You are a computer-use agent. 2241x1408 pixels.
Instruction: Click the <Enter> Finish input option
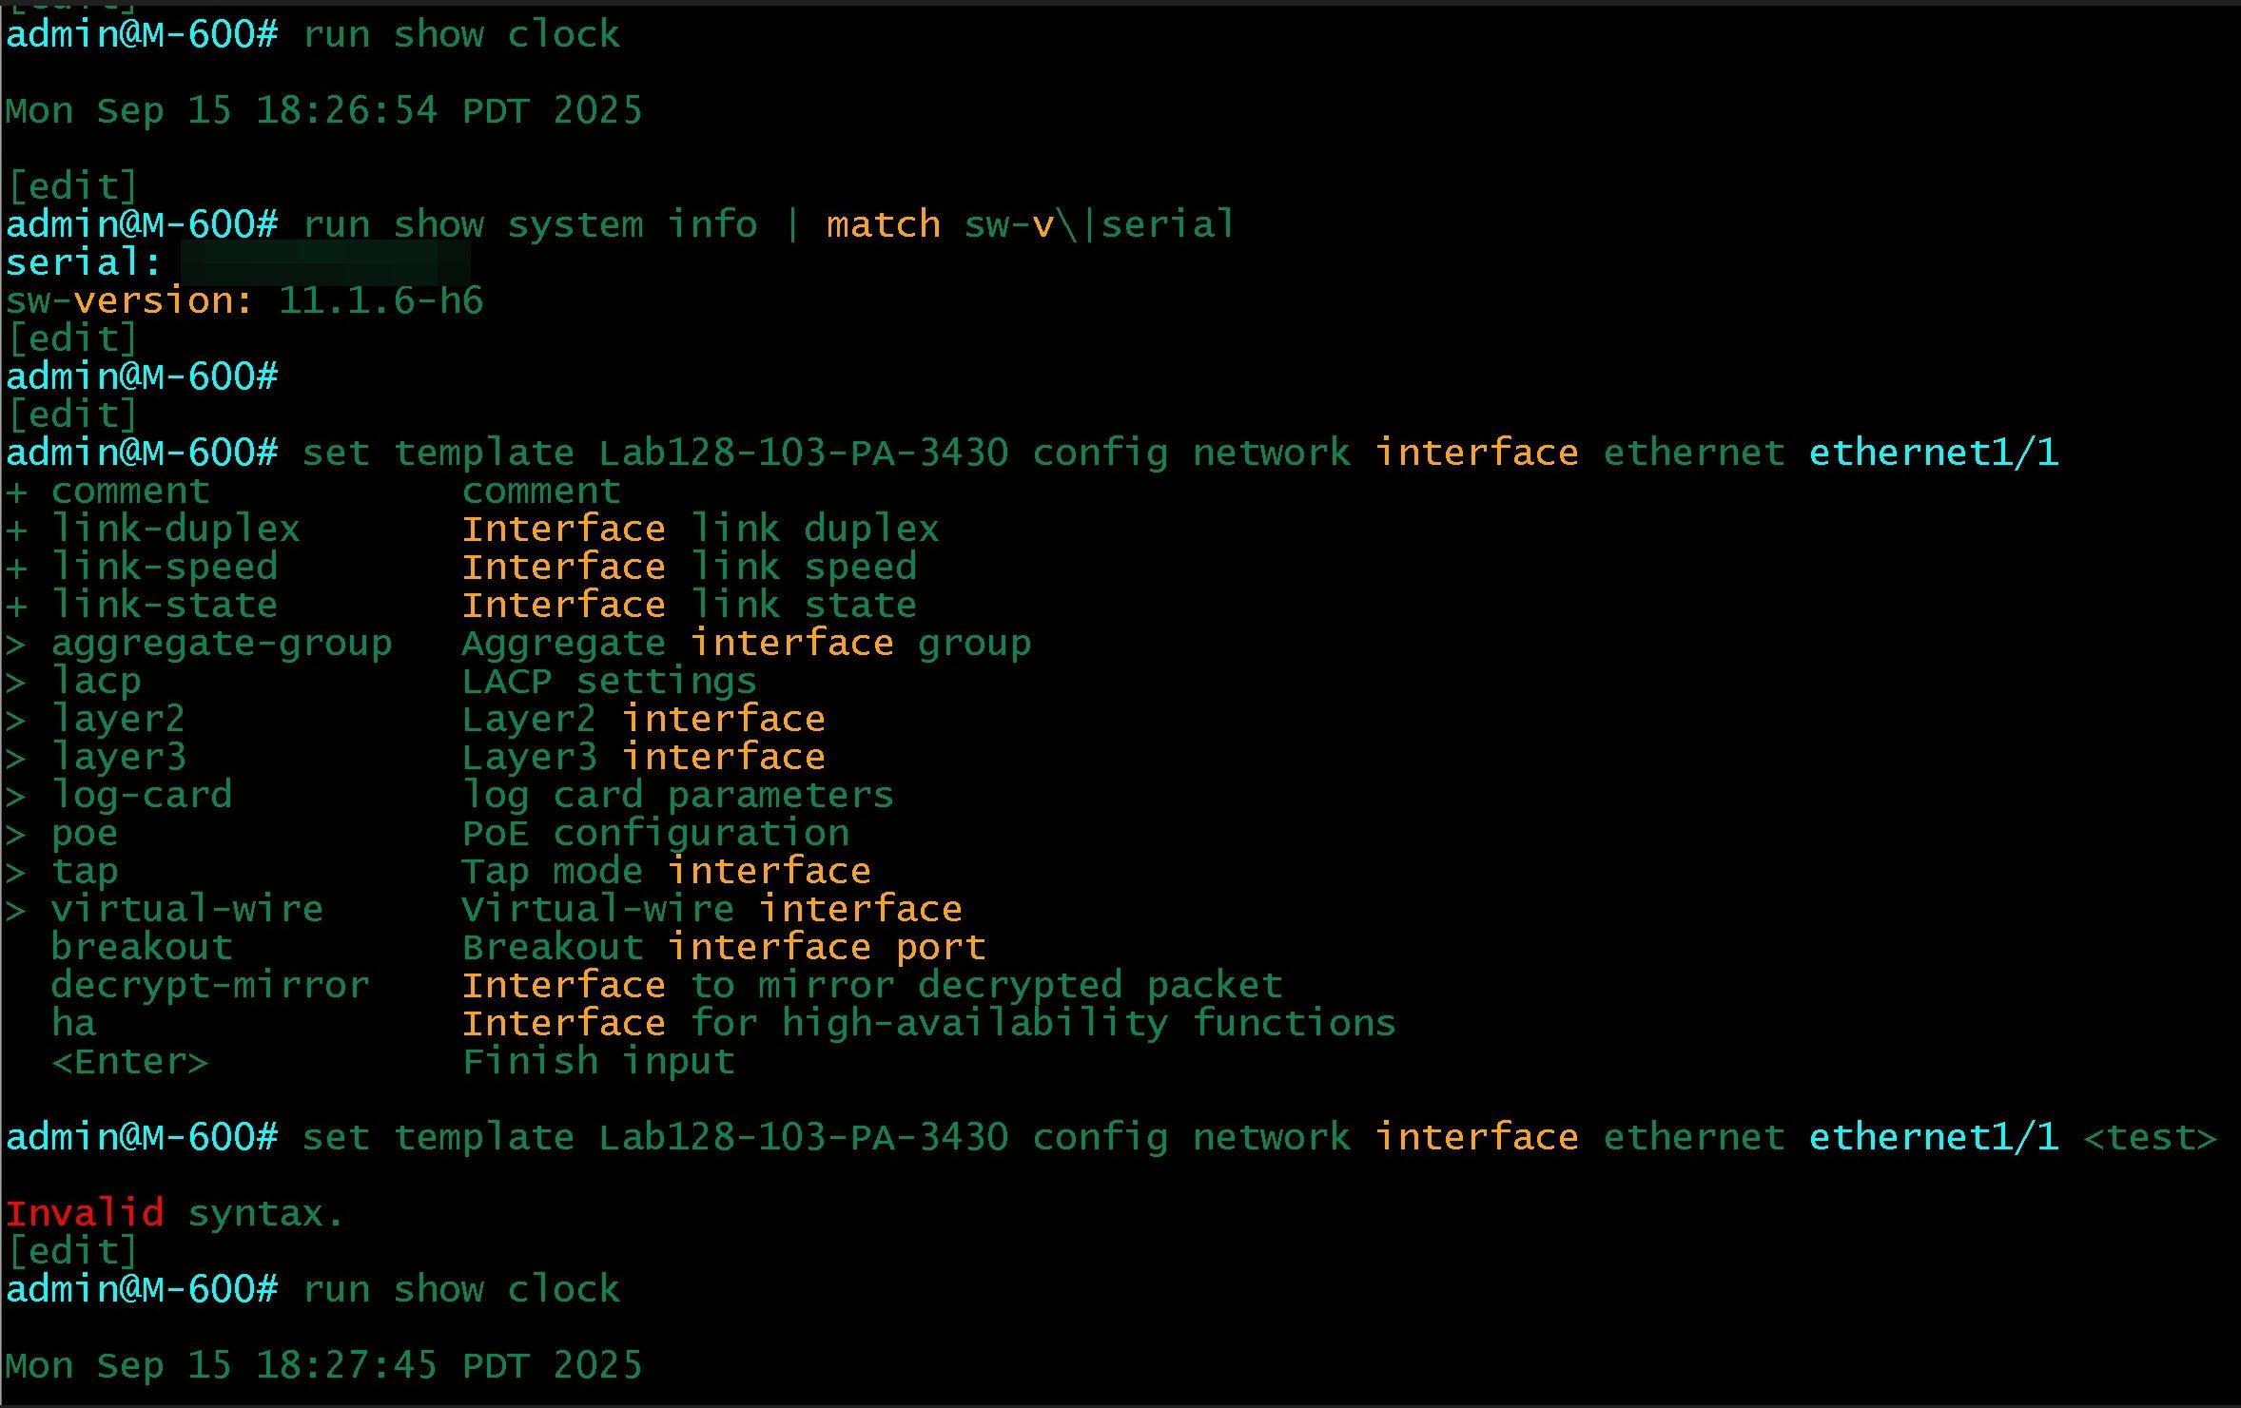click(x=129, y=1061)
